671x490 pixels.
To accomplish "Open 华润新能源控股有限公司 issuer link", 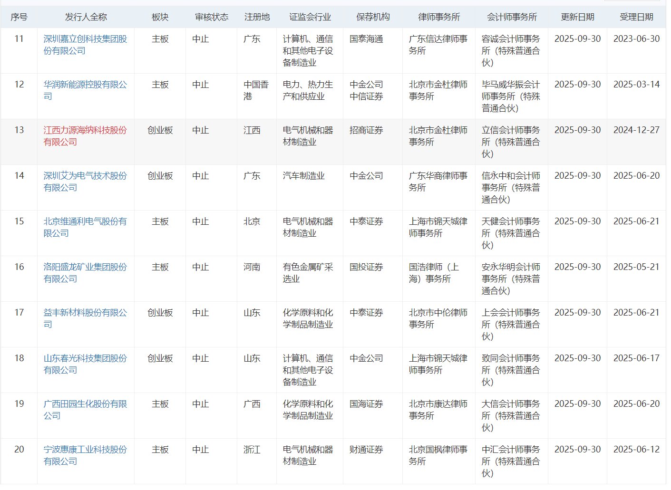I will [86, 90].
